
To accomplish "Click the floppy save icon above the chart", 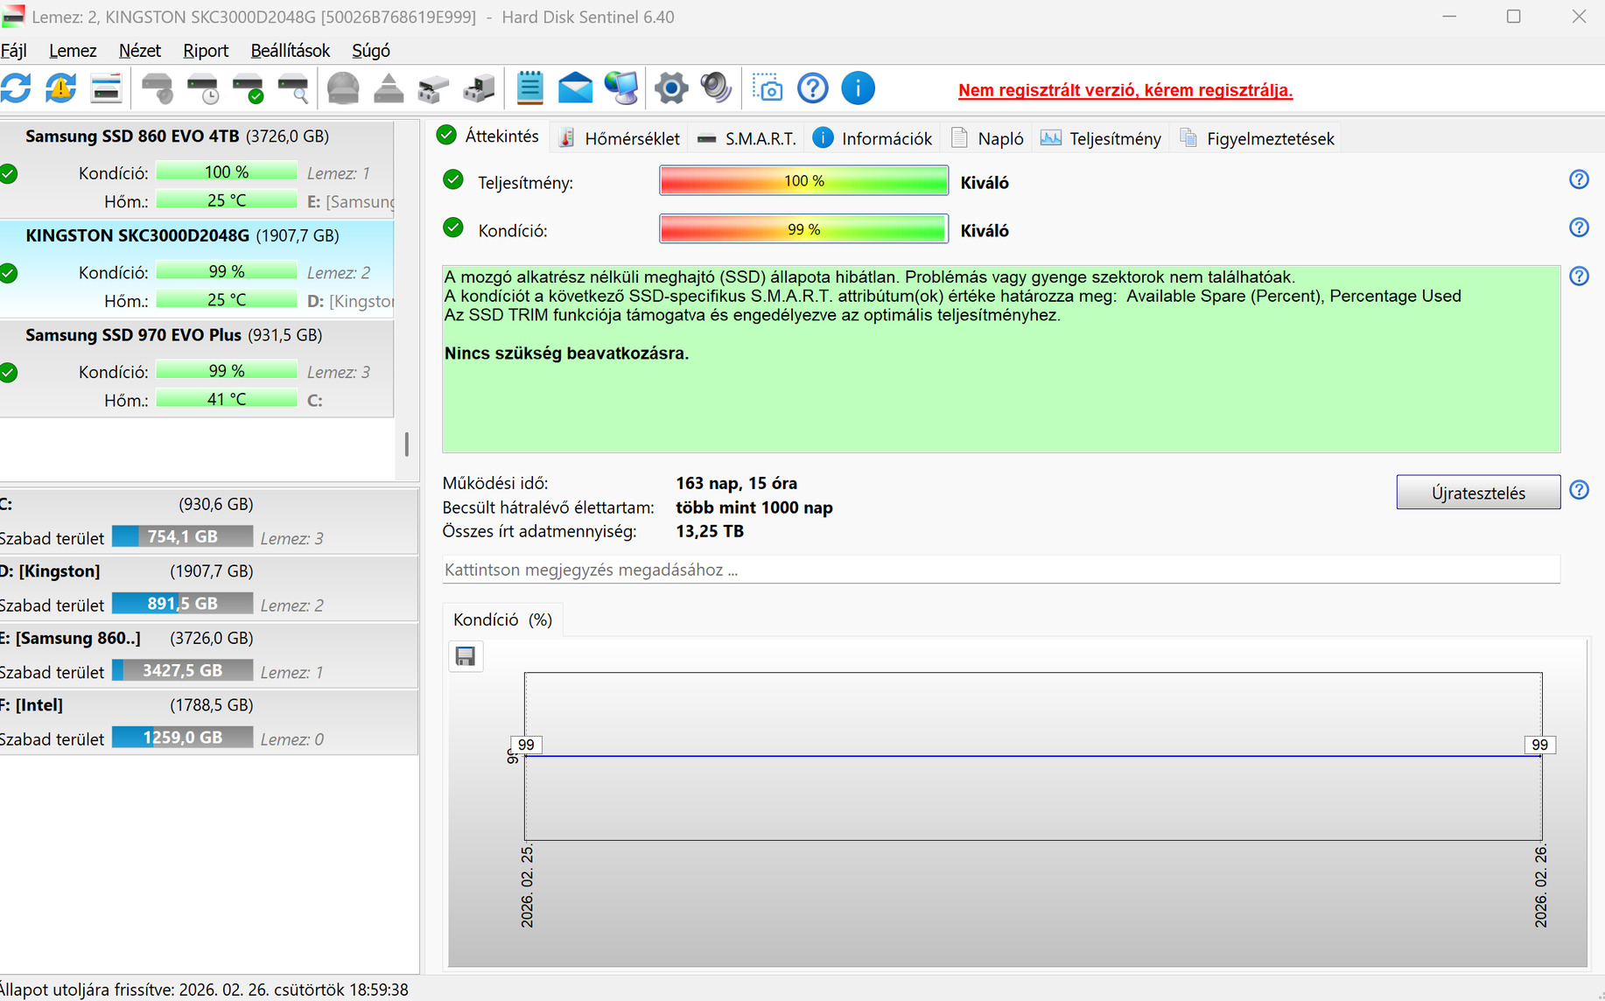I will 466,656.
